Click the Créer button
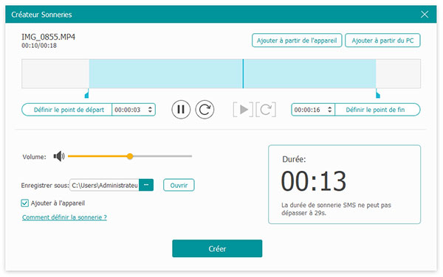The width and height of the screenshot is (443, 277). tap(217, 248)
